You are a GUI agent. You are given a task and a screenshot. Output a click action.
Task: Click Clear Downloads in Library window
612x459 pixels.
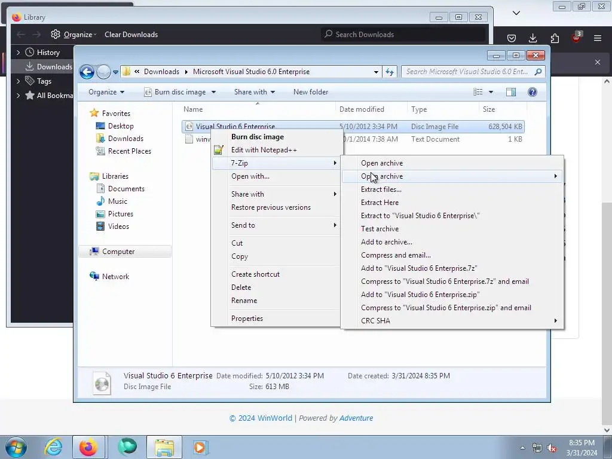pos(131,34)
